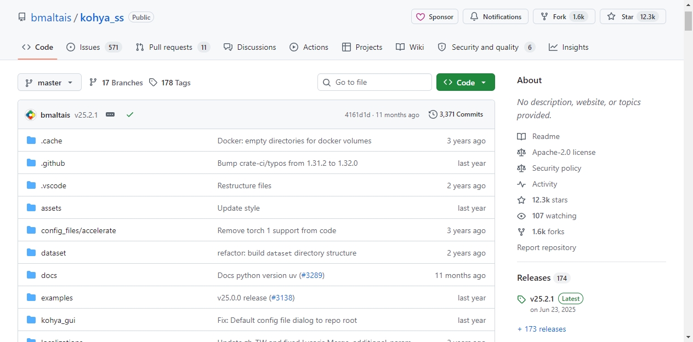Open the v25.2.1 commit message

click(x=86, y=115)
